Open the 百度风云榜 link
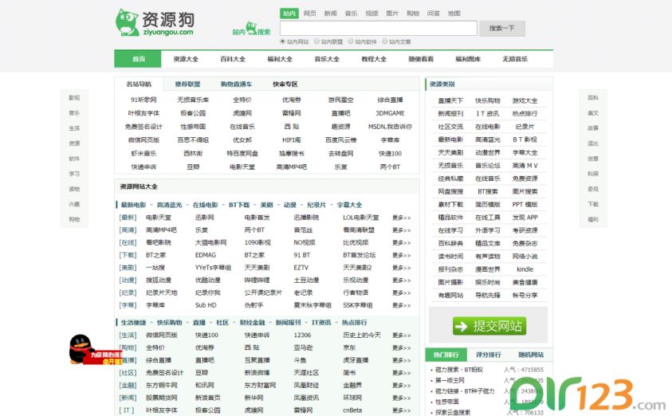Image resolution: width=672 pixels, height=416 pixels. coord(340,139)
